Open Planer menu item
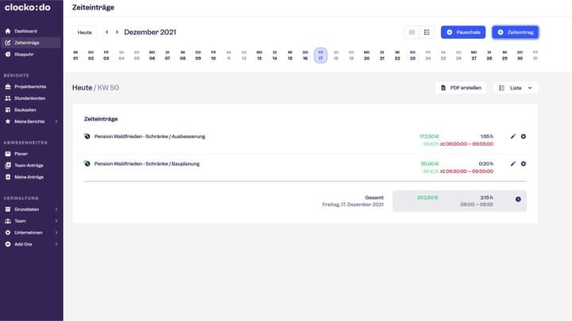The height and width of the screenshot is (321, 572). 31,154
